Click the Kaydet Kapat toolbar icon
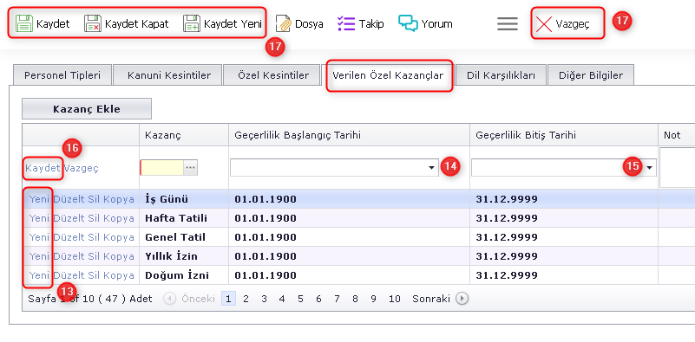695x342 pixels. point(93,23)
